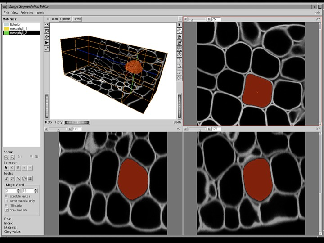Activate the Magic Wand tool icon

point(24,179)
